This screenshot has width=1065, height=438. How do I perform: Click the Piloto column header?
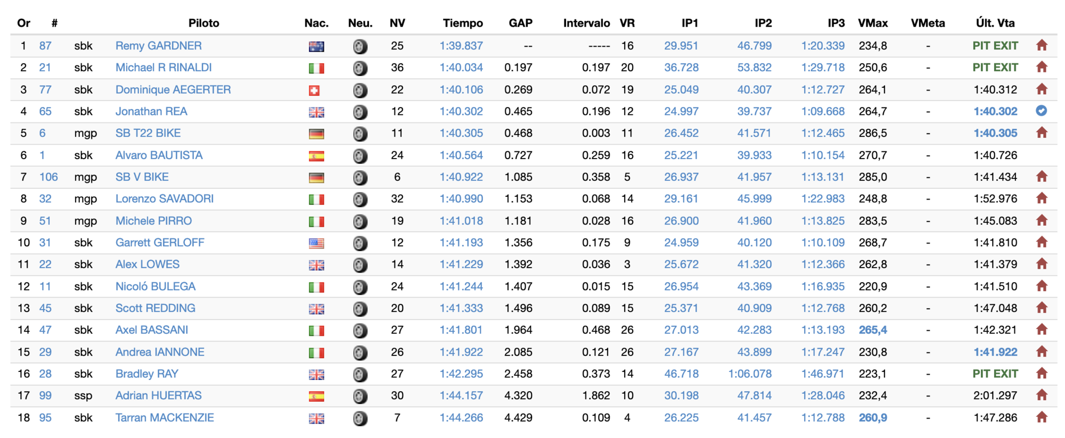pyautogui.click(x=204, y=23)
